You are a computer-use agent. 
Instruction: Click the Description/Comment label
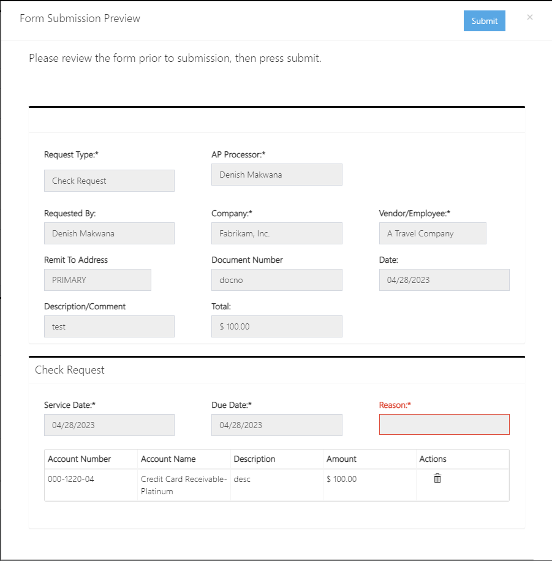85,306
